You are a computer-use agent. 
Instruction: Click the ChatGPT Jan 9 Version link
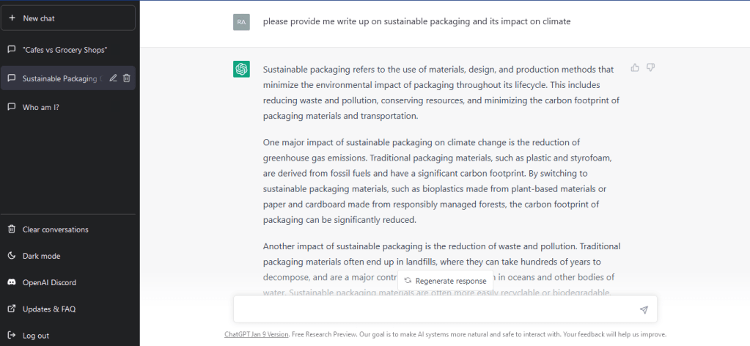257,334
